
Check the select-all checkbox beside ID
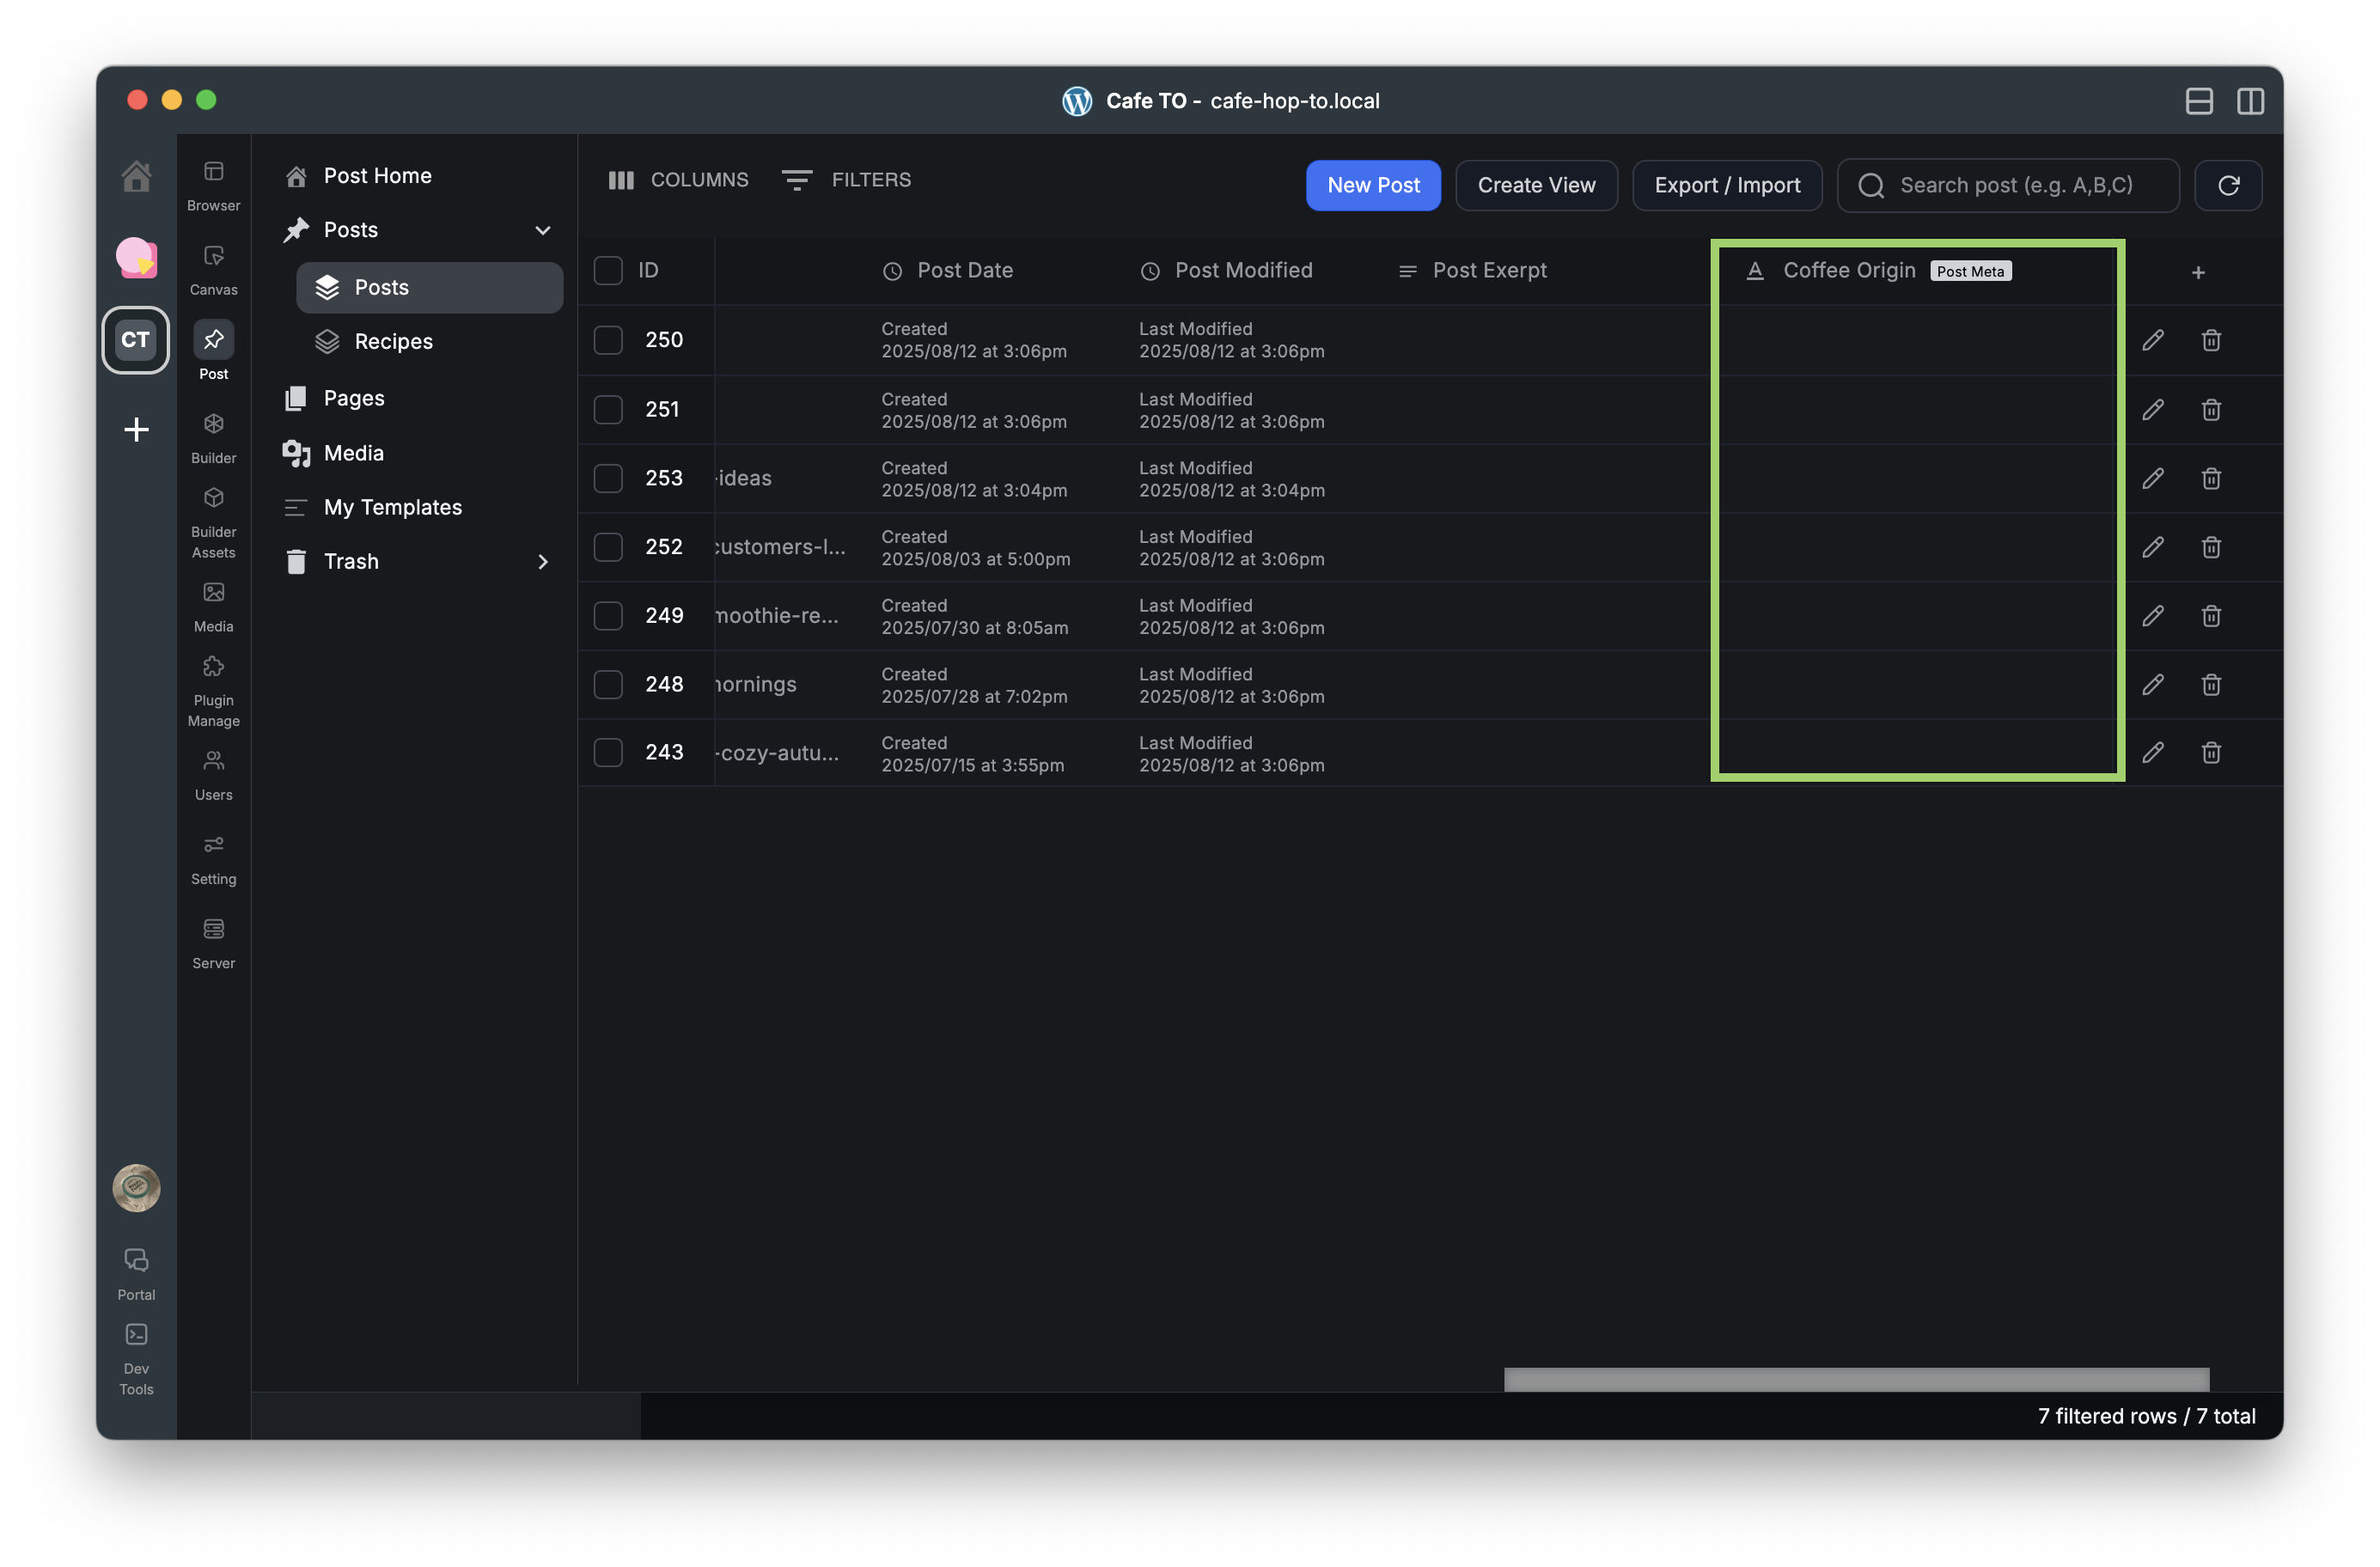coord(608,270)
